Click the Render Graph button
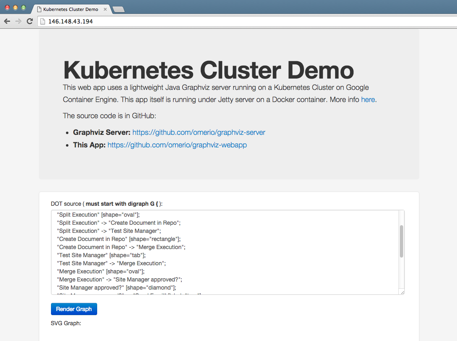Viewport: 457px width, 341px height. click(74, 309)
